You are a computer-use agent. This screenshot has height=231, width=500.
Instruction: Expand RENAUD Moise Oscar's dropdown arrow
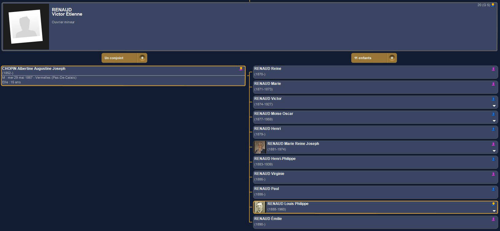click(494, 121)
